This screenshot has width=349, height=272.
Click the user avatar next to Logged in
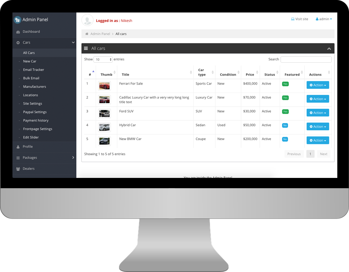click(87, 20)
